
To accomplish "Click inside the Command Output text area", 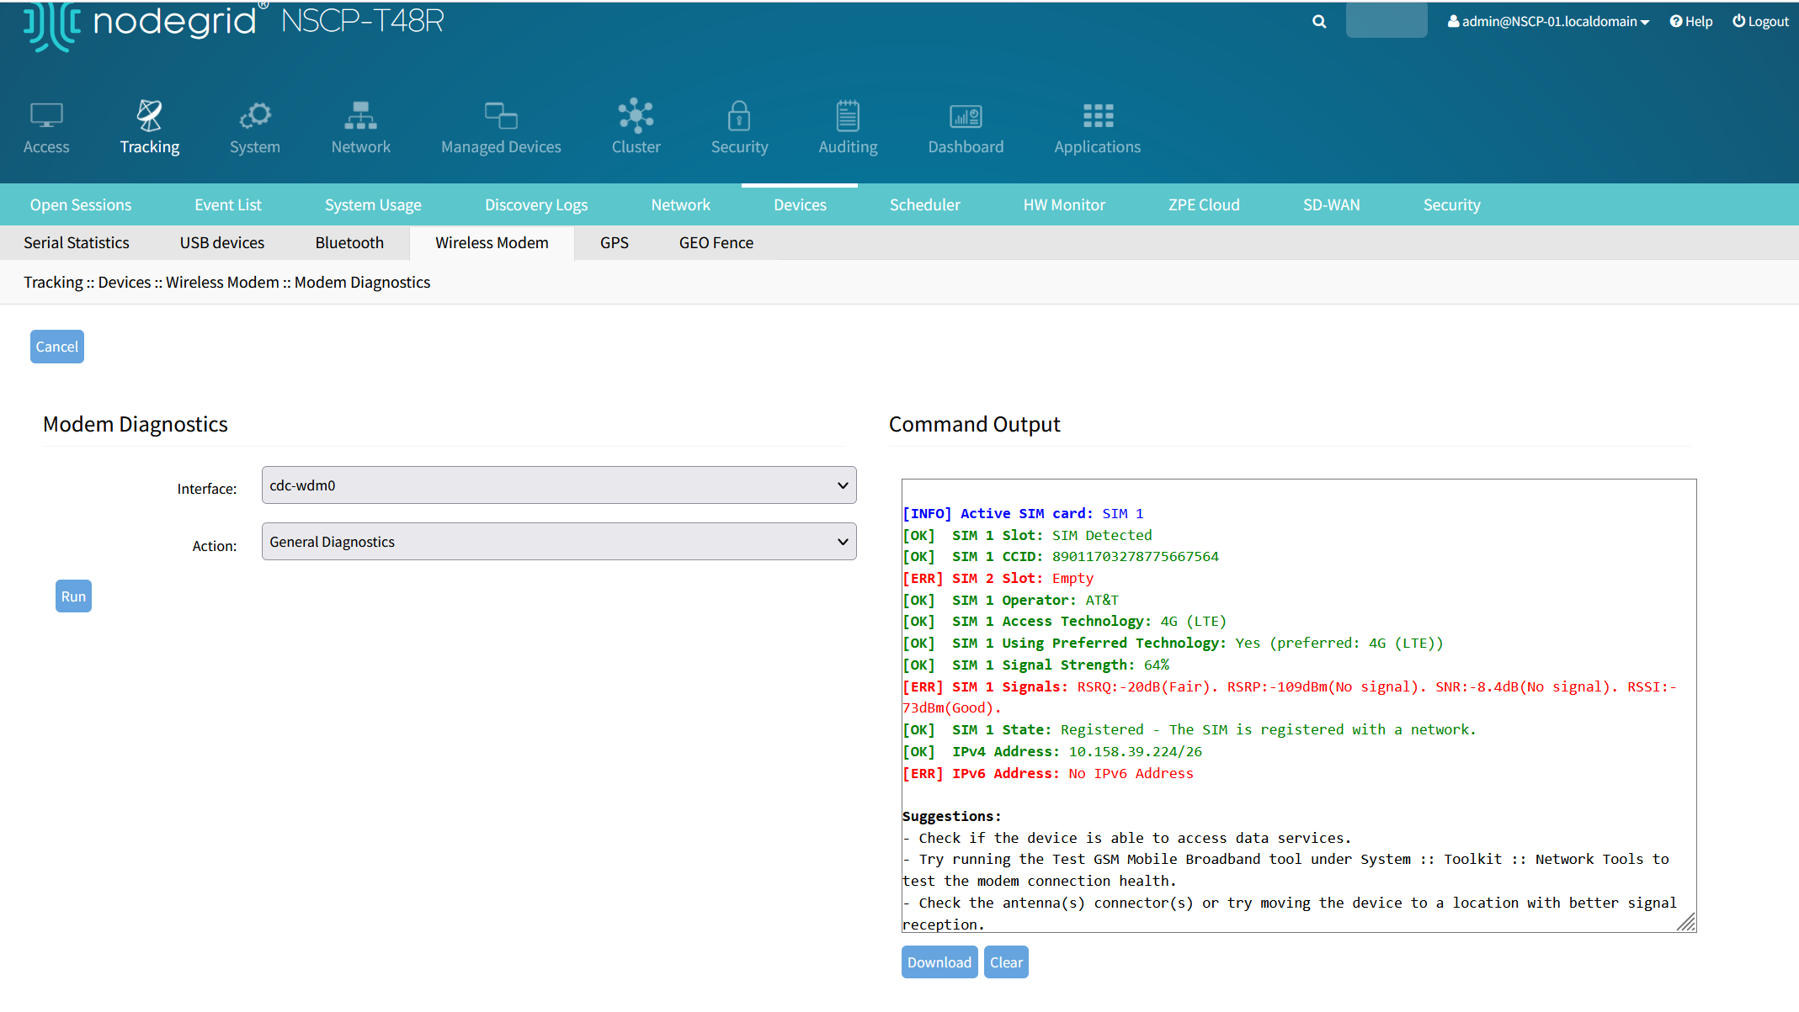I will (x=1299, y=706).
